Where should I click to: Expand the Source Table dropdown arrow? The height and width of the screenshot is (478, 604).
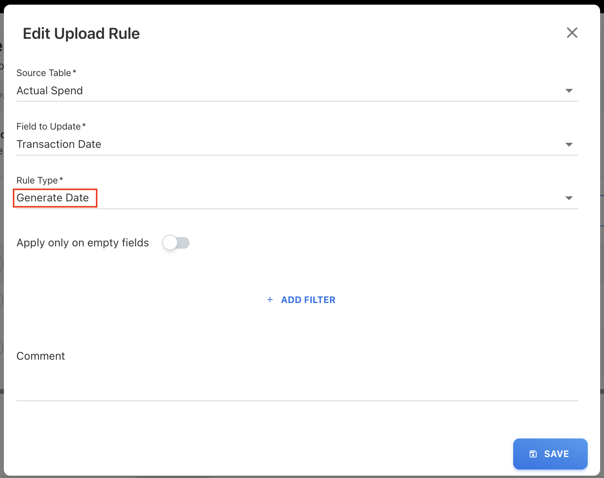(569, 91)
